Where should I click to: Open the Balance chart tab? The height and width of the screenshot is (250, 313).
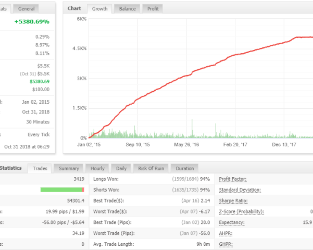127,9
